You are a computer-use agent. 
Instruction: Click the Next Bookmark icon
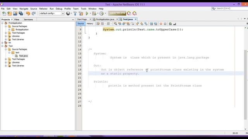coord(142,24)
